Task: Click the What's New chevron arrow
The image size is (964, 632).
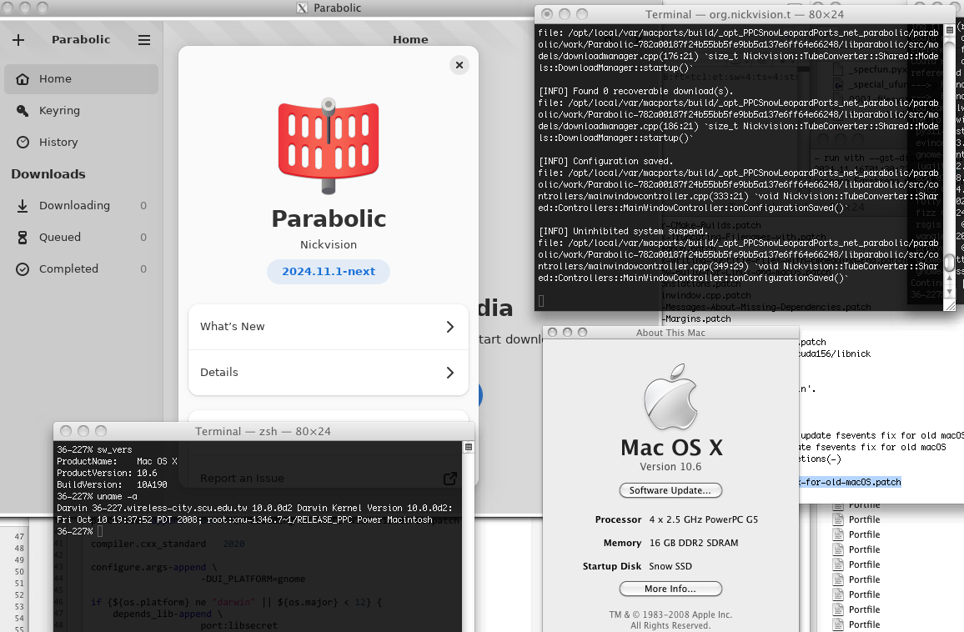Action: point(450,327)
